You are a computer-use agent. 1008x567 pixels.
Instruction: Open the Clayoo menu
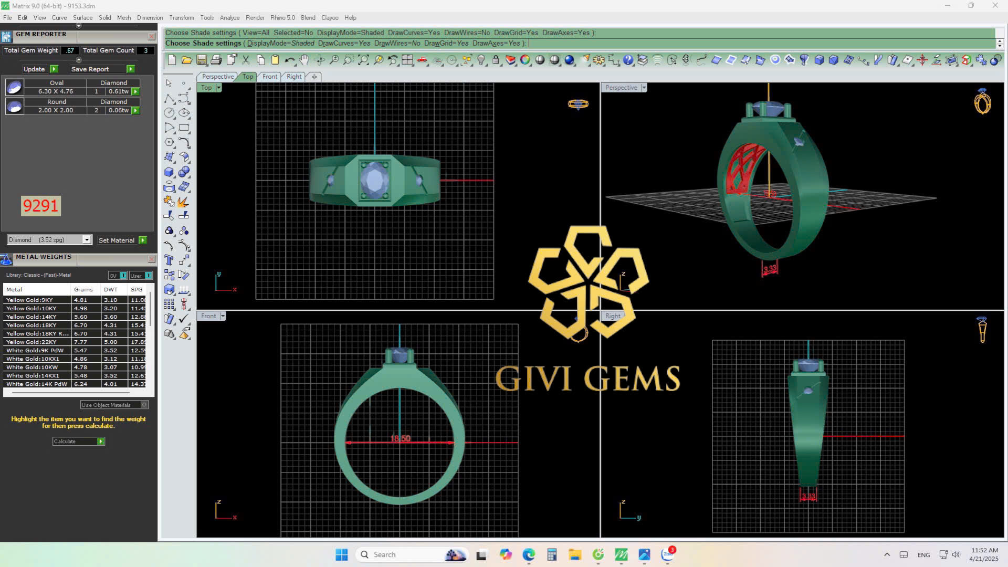[x=330, y=17]
